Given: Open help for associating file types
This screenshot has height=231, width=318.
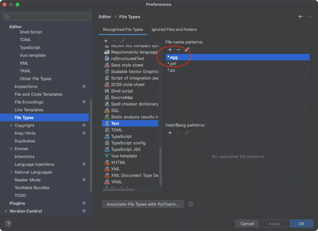Looking at the screenshot, I should pyautogui.click(x=191, y=204).
